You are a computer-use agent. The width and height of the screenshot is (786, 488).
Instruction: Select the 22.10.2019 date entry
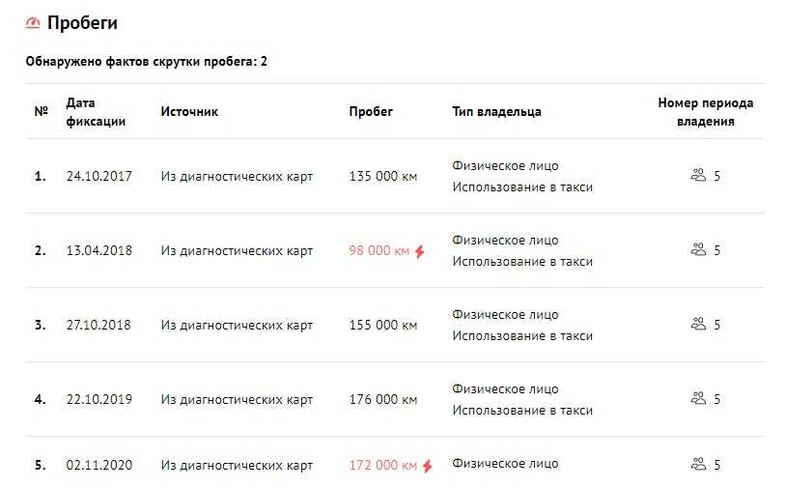pyautogui.click(x=98, y=399)
